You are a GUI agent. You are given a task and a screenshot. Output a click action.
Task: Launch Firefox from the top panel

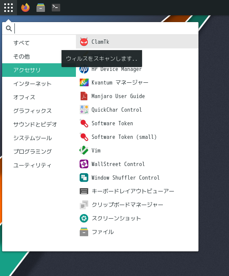pyautogui.click(x=25, y=8)
